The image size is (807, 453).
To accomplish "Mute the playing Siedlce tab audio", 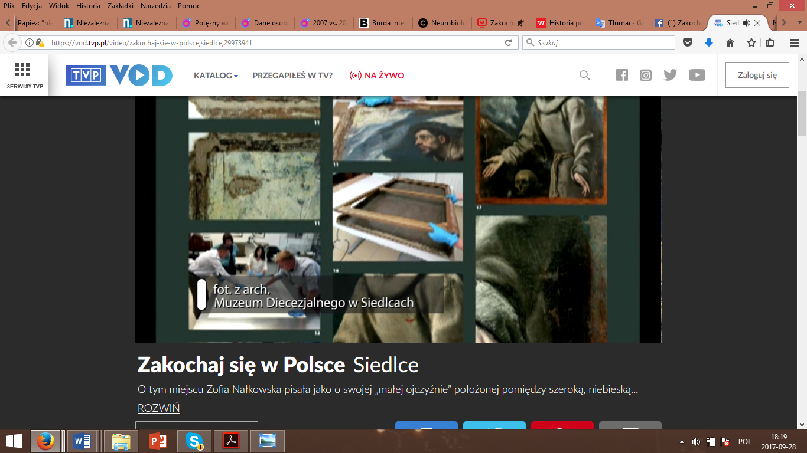I will pyautogui.click(x=746, y=23).
